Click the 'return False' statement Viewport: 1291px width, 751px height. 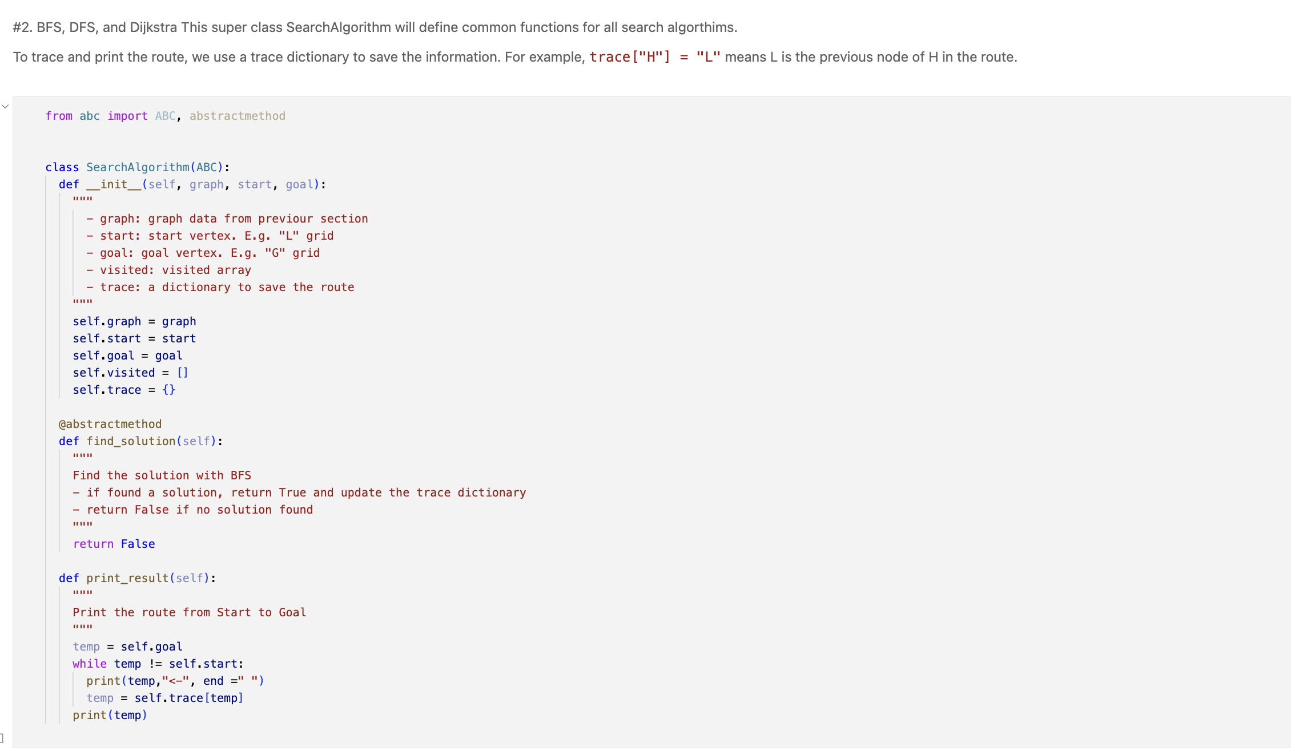click(x=114, y=544)
